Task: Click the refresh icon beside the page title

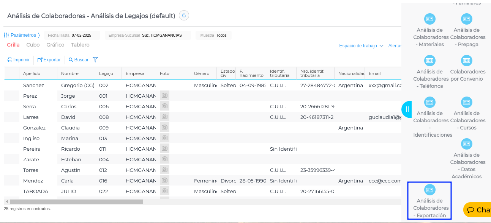Action: (x=184, y=16)
